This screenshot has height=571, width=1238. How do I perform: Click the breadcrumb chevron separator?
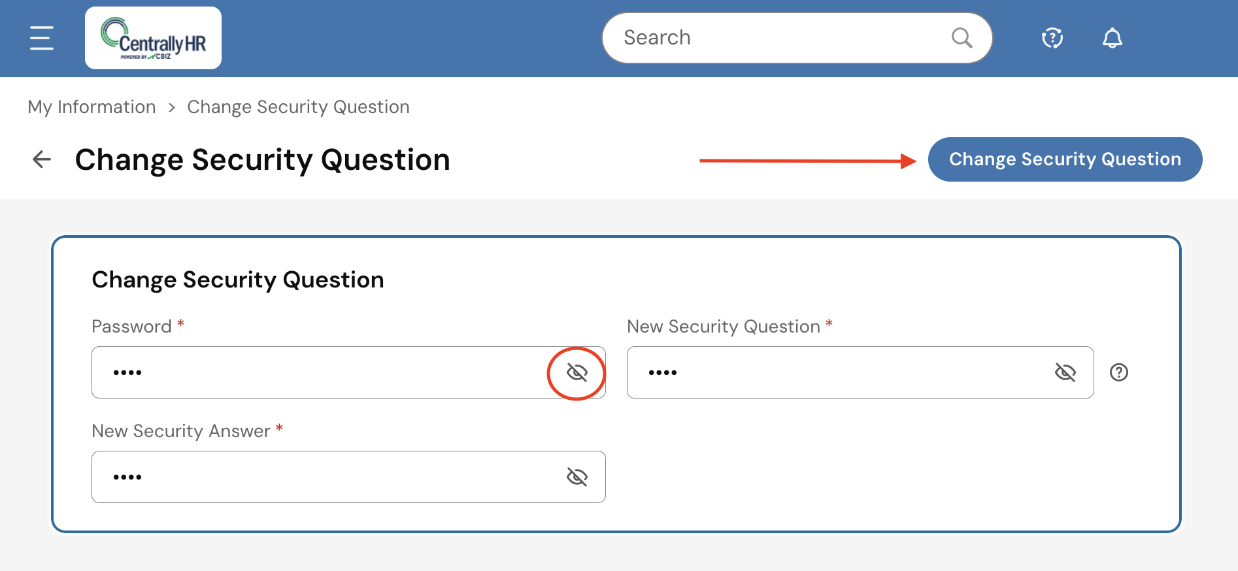pos(172,108)
